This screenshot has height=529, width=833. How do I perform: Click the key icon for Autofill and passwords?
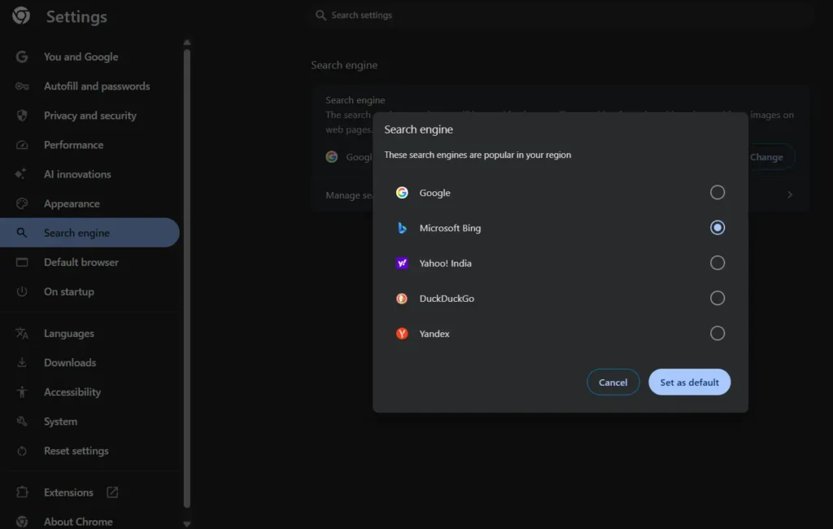tap(22, 86)
